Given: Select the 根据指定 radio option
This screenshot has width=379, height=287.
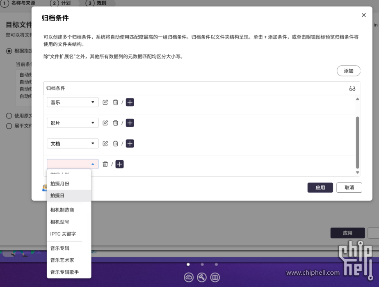Looking at the screenshot, I should pyautogui.click(x=9, y=51).
